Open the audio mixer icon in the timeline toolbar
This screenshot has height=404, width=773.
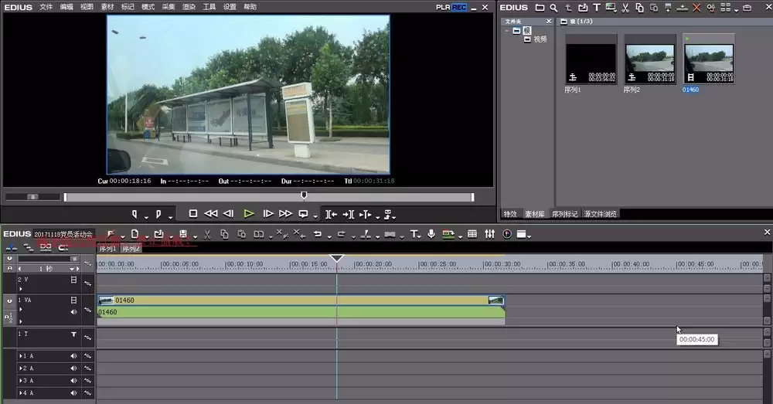(x=489, y=234)
